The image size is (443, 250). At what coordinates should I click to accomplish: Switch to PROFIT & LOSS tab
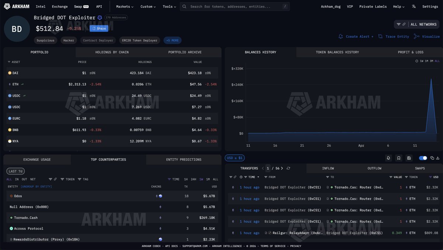coord(411,52)
